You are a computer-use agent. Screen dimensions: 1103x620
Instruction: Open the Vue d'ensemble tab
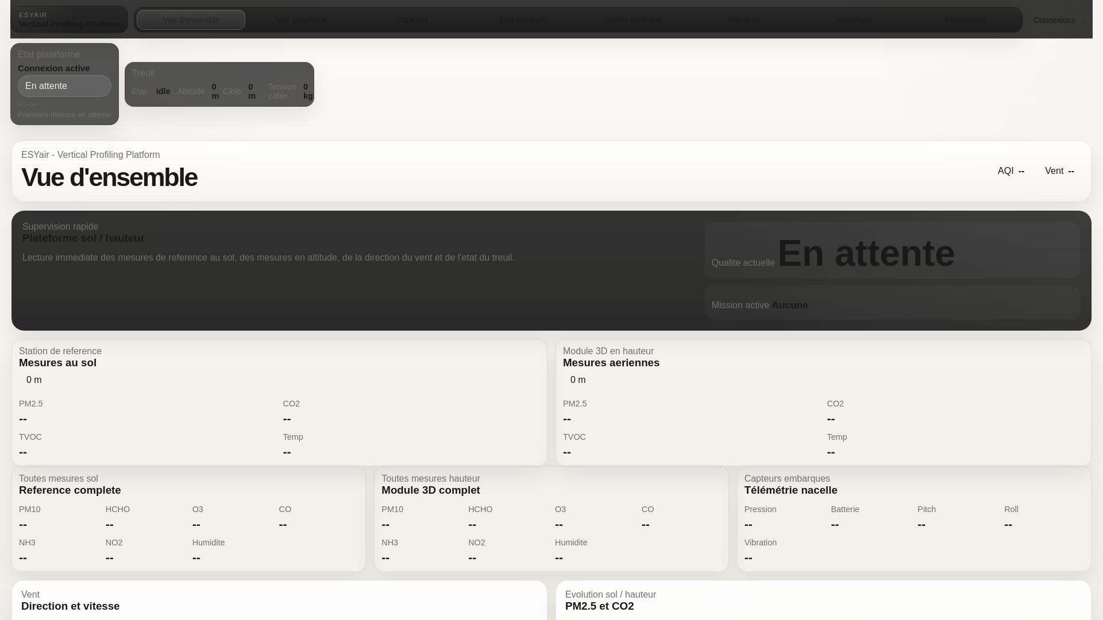191,20
